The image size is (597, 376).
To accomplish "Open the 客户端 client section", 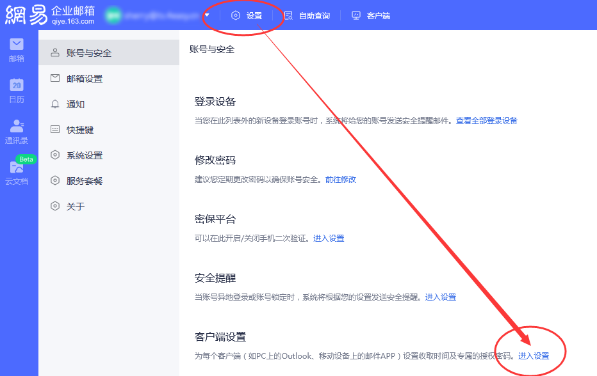I will click(370, 15).
